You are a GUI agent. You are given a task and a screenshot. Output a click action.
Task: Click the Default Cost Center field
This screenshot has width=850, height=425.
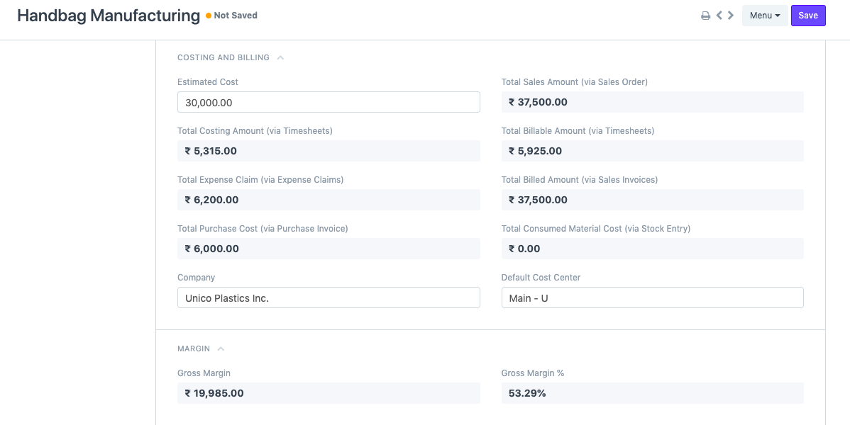point(652,297)
